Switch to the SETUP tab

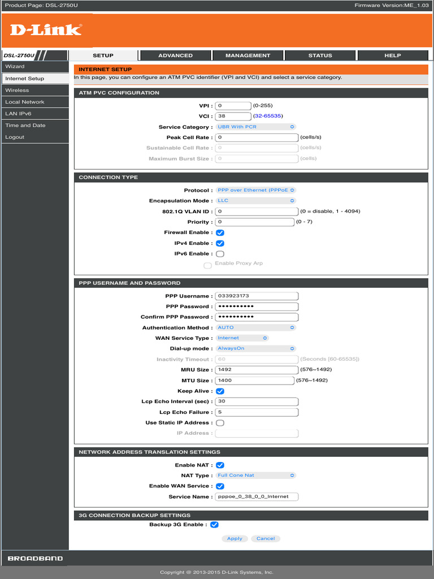tap(103, 55)
